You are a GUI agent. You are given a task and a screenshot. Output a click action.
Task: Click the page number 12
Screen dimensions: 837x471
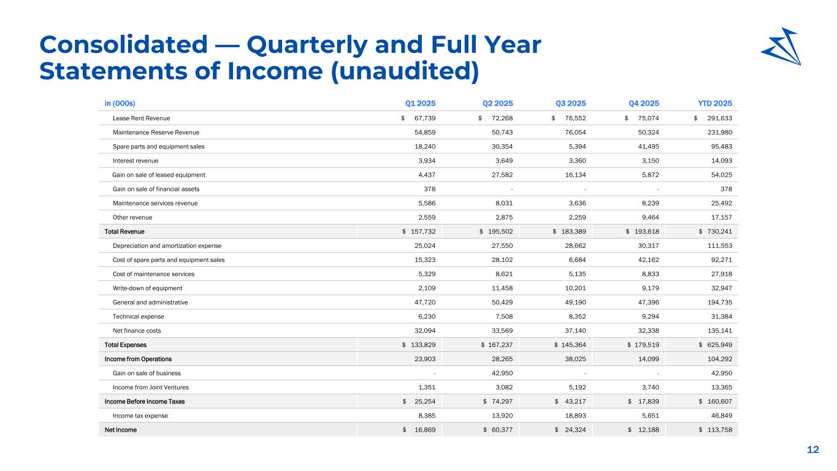click(x=812, y=450)
